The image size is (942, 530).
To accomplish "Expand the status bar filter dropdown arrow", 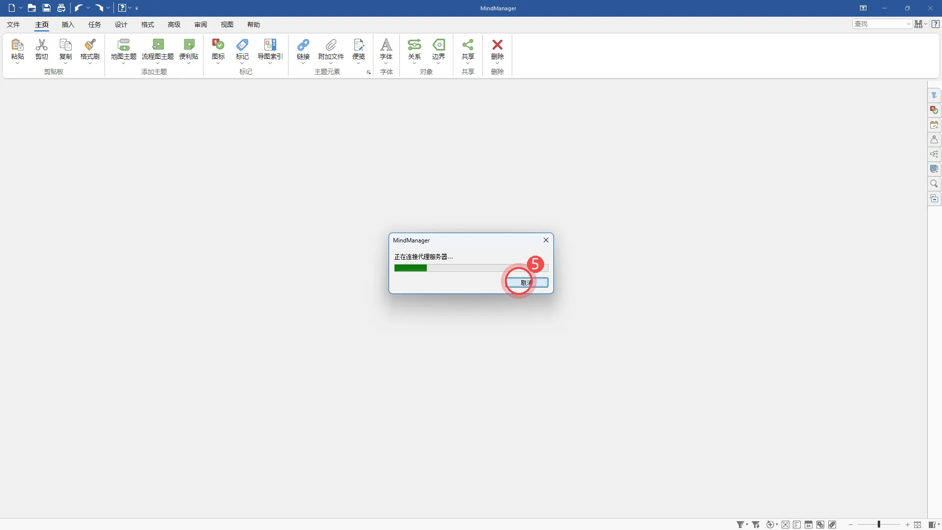I will point(747,525).
